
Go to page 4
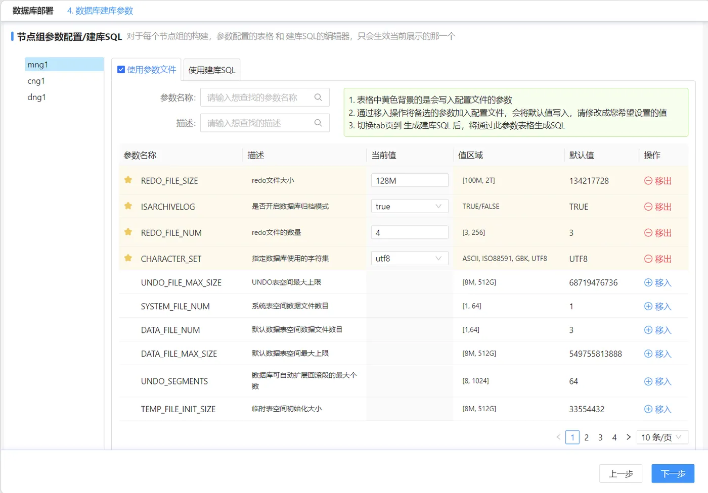[x=614, y=437]
